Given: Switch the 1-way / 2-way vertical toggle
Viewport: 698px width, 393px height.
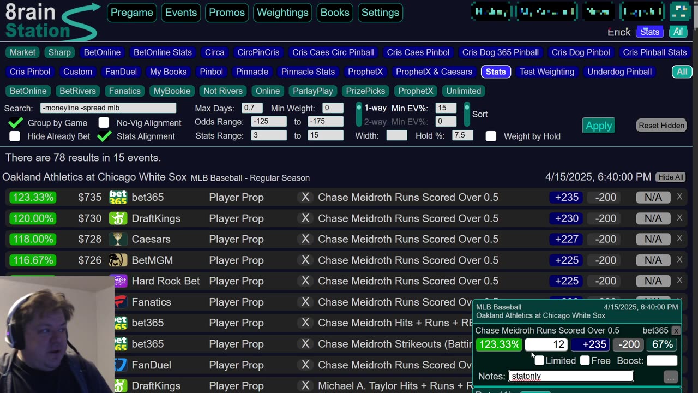Looking at the screenshot, I should tap(359, 115).
